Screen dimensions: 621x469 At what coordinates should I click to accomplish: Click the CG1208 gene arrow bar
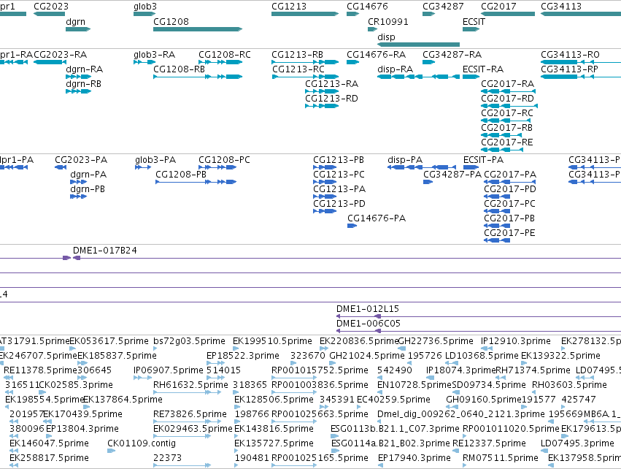click(x=198, y=29)
